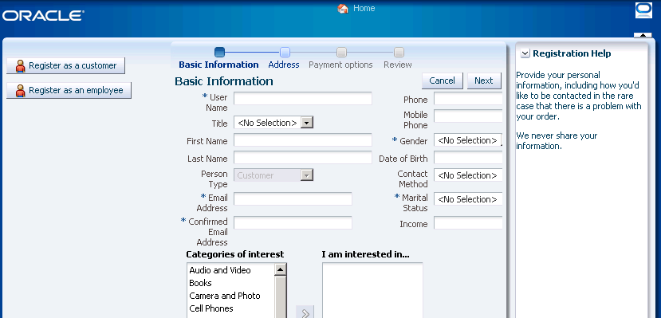This screenshot has height=318, width=661.
Task: Open the Marital Status dropdown
Action: [x=468, y=199]
